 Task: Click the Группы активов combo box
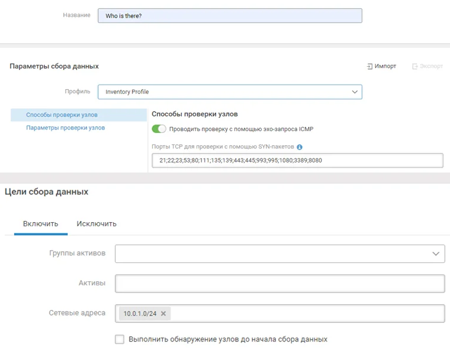tap(280, 253)
